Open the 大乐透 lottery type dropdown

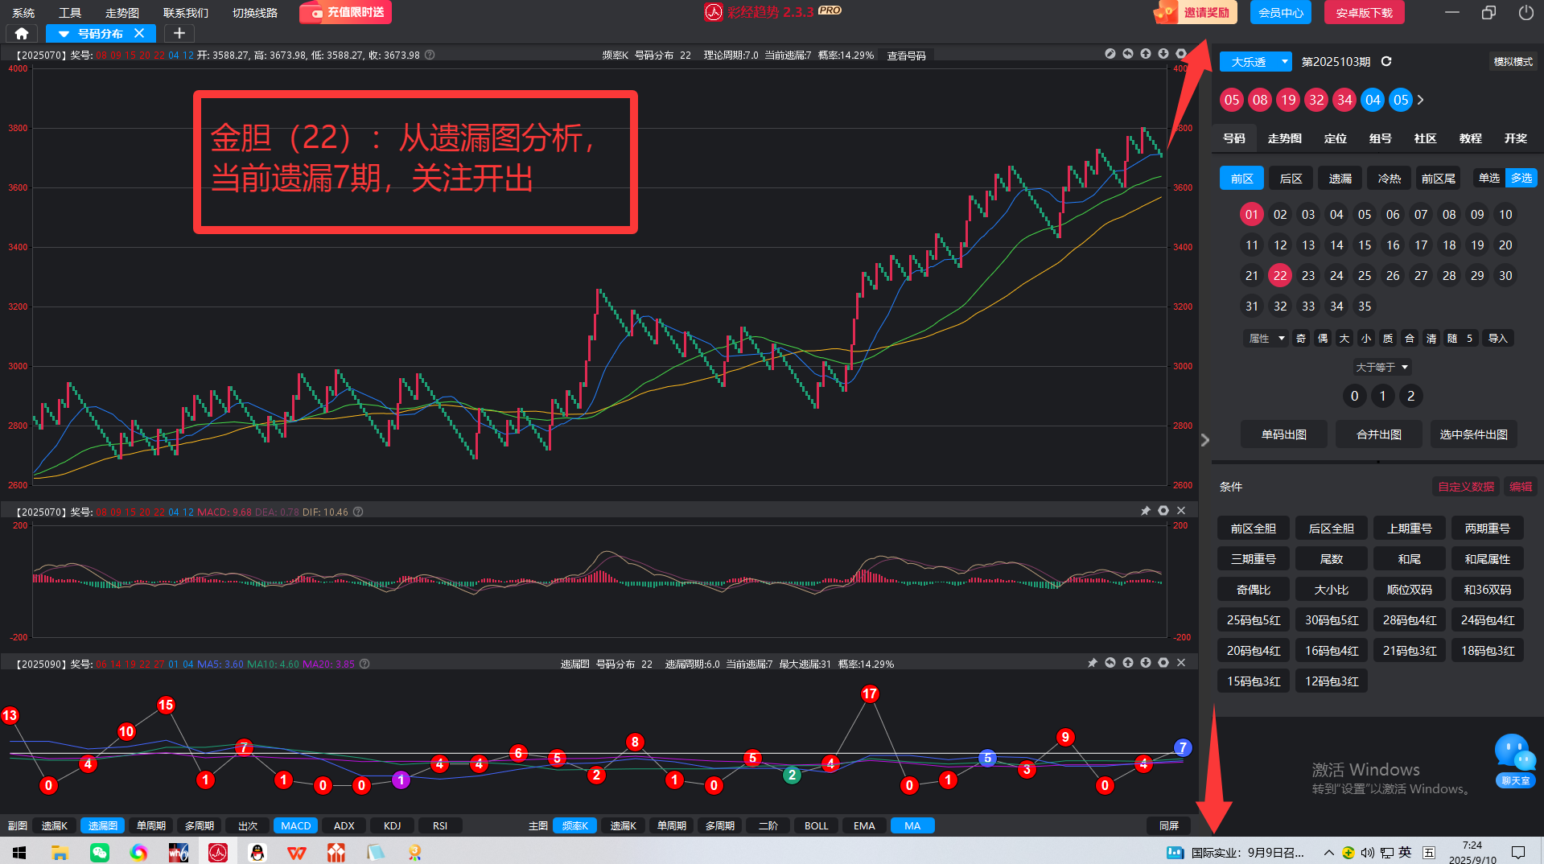click(x=1255, y=61)
